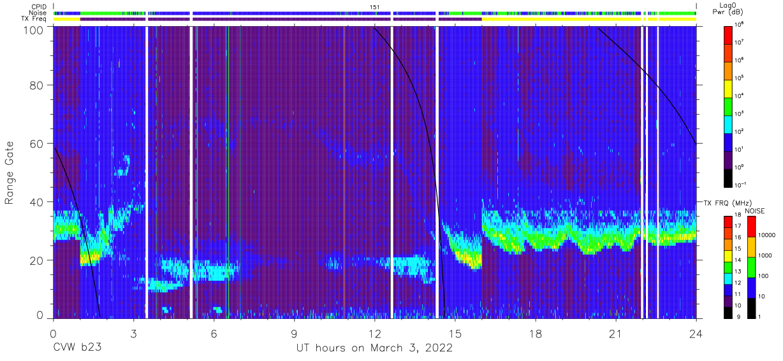Image resolution: width=783 pixels, height=361 pixels.
Task: Click the x-axis tick label 15 under the plot
Action: tap(455, 333)
